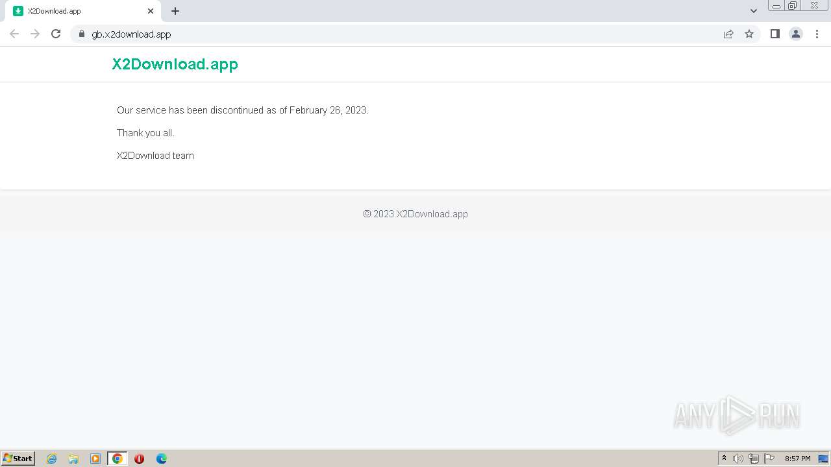Click the address bar URL gb.x2download.app

(131, 34)
